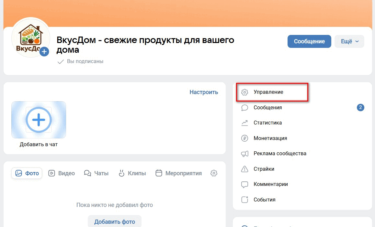
Task: Click the Реклама сообщества megaphone icon
Action: 245,154
